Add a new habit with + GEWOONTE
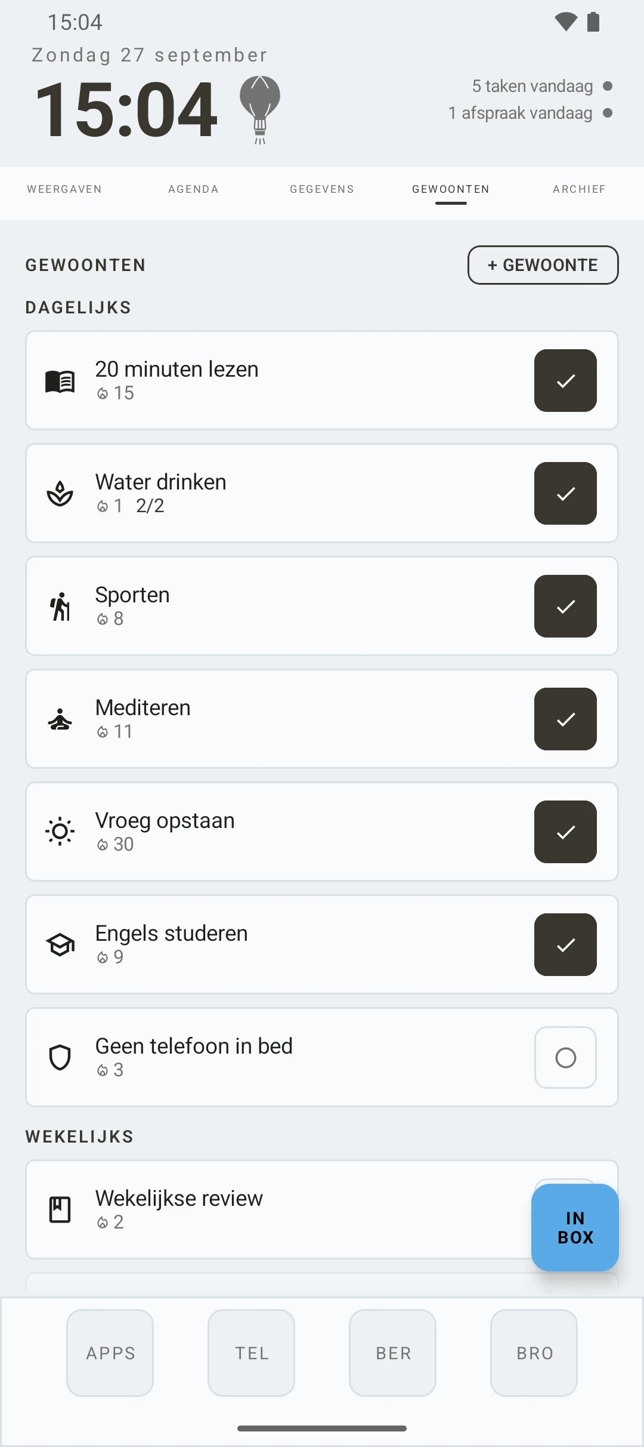This screenshot has height=1447, width=644. click(543, 265)
